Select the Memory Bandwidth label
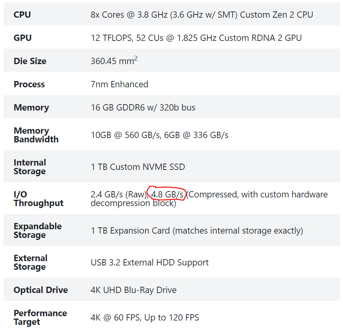This screenshot has width=343, height=328. point(36,135)
